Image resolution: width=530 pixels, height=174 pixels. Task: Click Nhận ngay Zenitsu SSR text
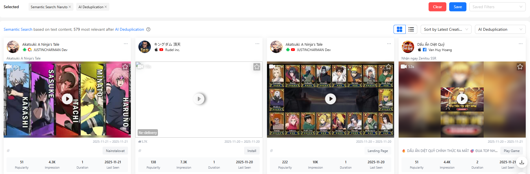419,58
